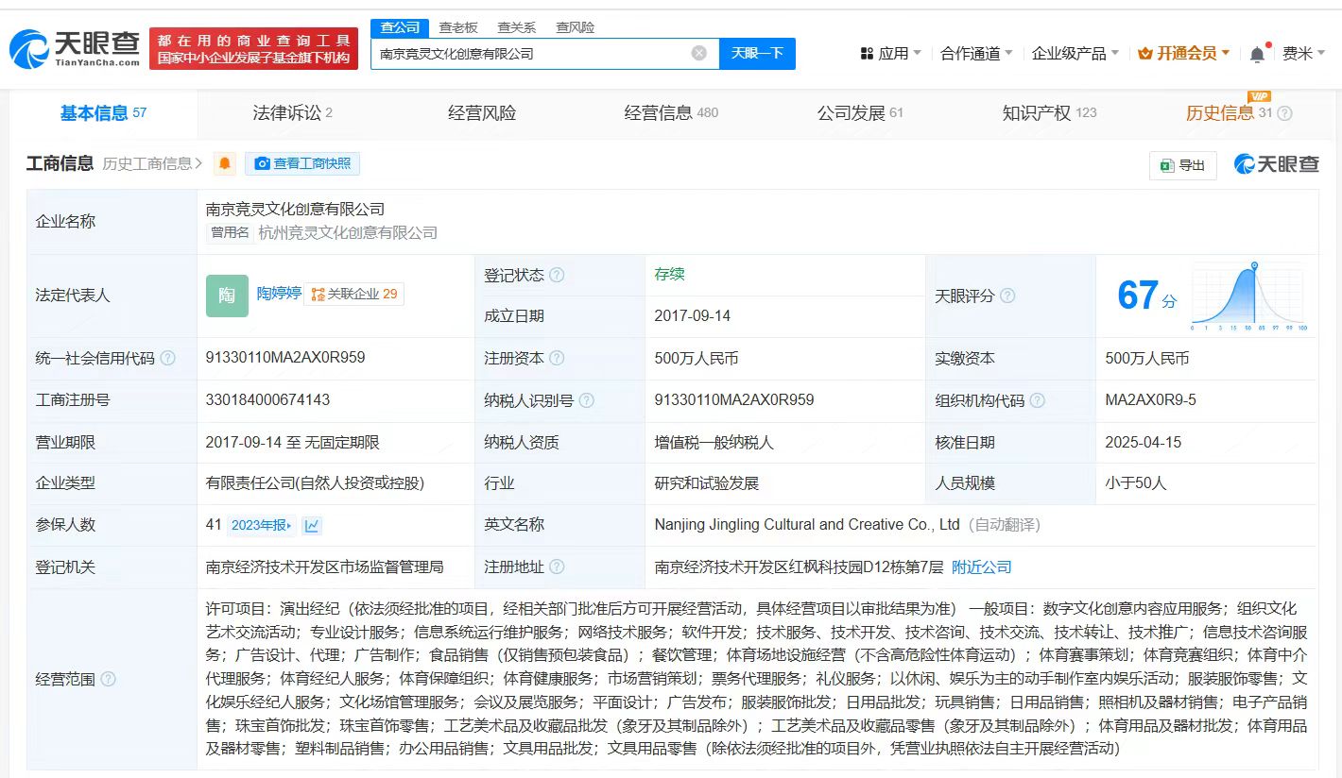Open the insured-count trend chart icon
Screen dimensions: 1342x778
pyautogui.click(x=312, y=525)
